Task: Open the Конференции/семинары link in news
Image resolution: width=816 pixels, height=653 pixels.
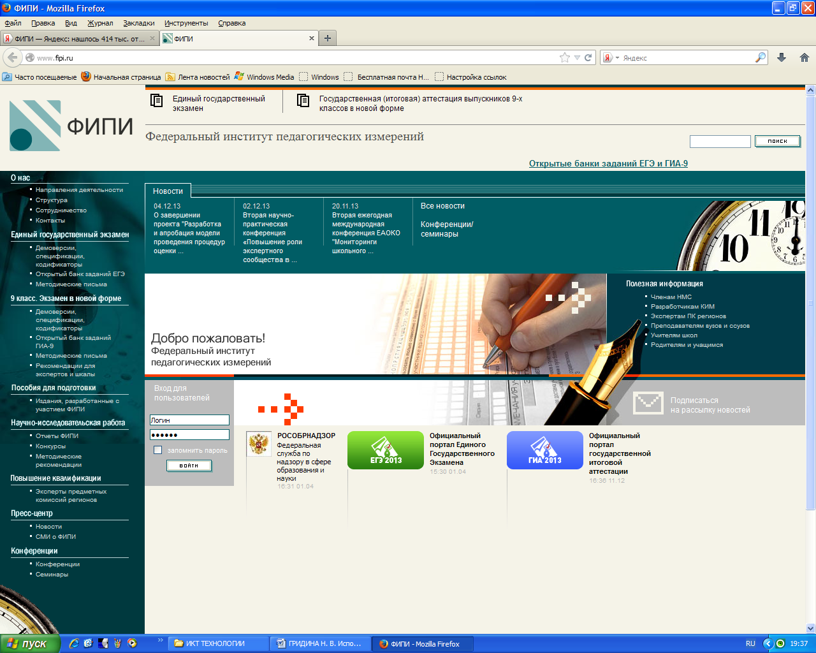Action: coord(447,229)
